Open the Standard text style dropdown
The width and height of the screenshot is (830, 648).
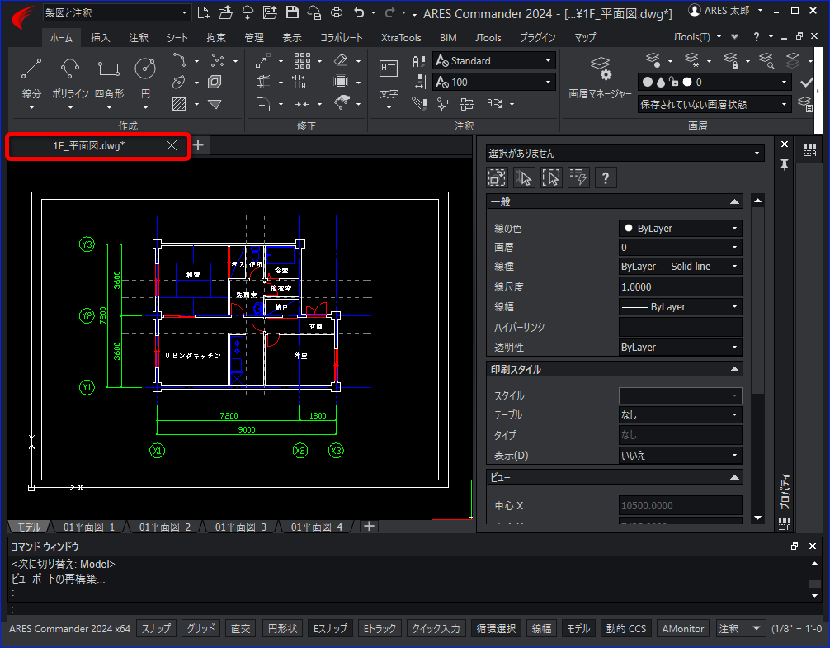pos(493,60)
